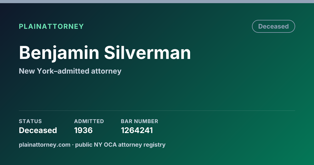Click the STATUS label
This screenshot has height=165, width=314.
pos(30,121)
